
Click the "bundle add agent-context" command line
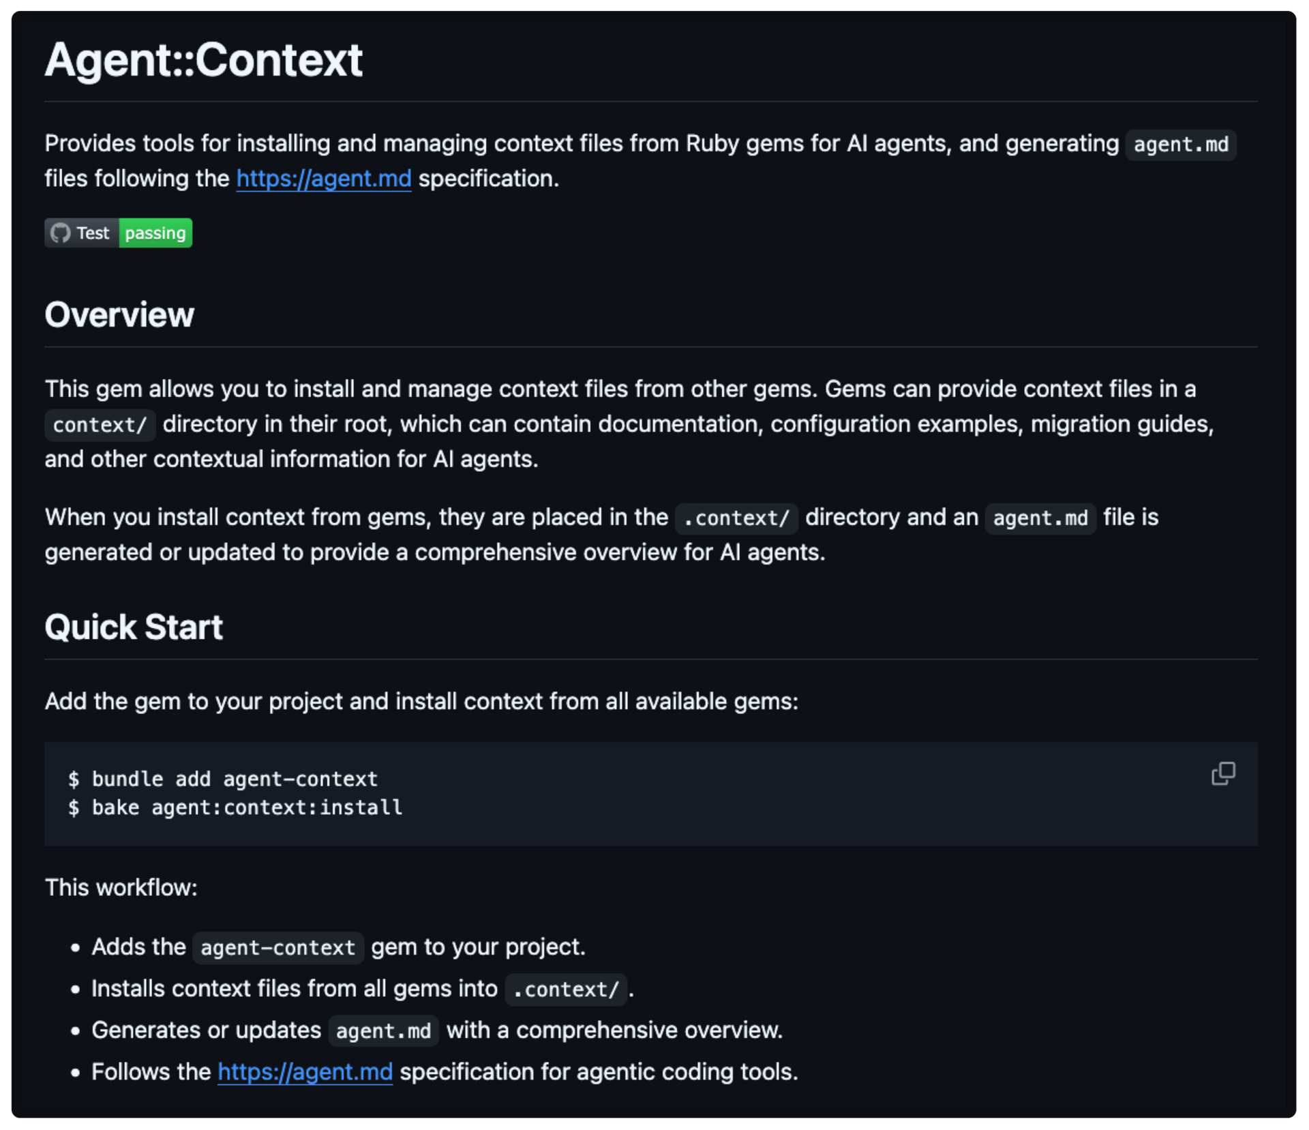click(223, 779)
